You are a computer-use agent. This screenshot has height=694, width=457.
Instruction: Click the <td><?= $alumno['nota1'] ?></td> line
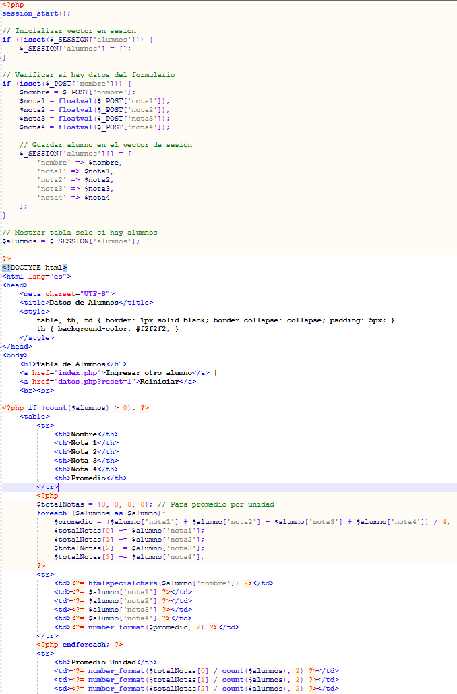(x=123, y=591)
